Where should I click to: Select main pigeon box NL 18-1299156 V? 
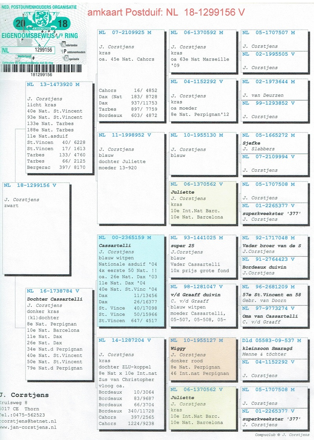(x=36, y=228)
